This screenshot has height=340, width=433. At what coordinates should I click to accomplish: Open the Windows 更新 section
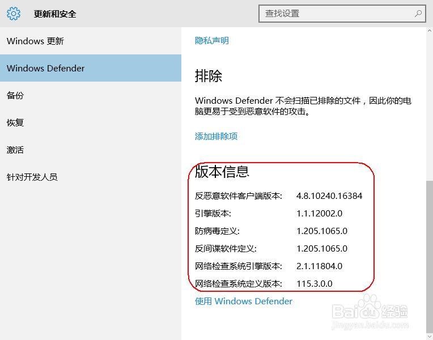click(x=91, y=41)
